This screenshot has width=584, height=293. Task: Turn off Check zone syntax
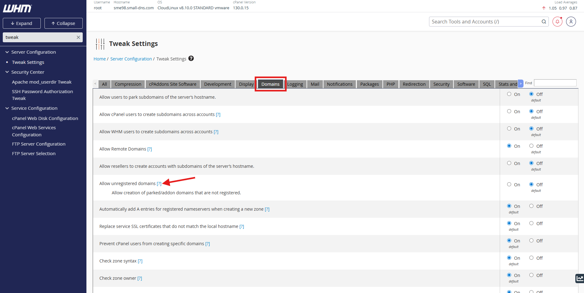coord(531,258)
